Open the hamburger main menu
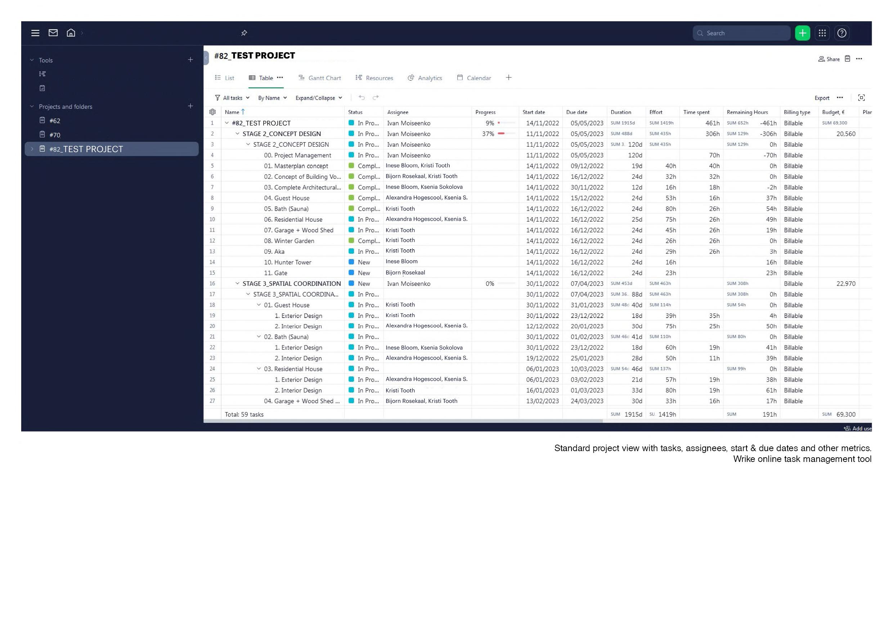893x632 pixels. point(35,33)
